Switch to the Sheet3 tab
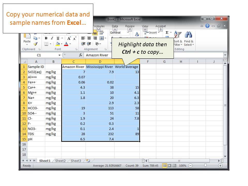This screenshot has height=186, width=248. (x=76, y=161)
